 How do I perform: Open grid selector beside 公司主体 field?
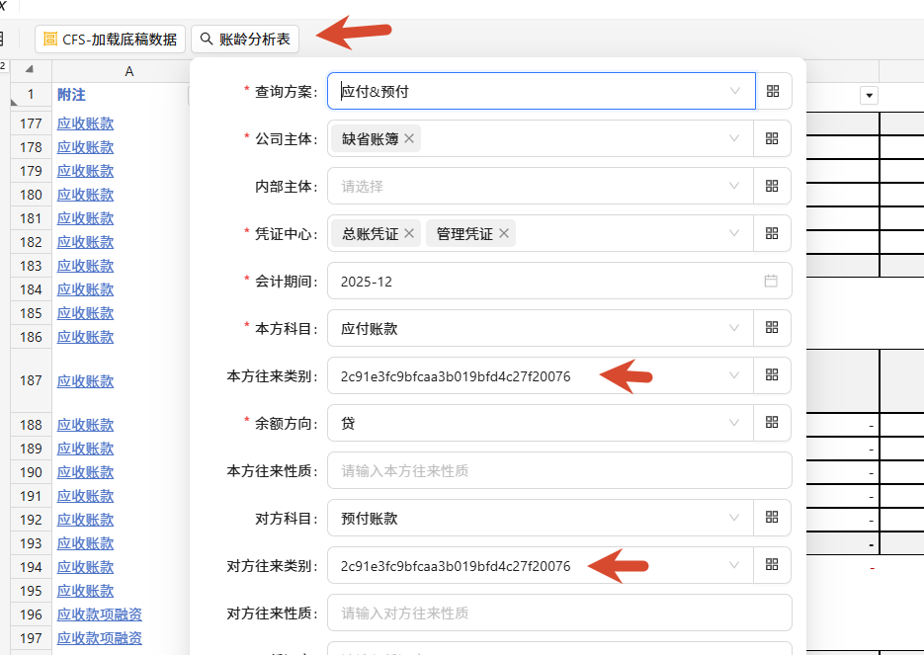772,138
